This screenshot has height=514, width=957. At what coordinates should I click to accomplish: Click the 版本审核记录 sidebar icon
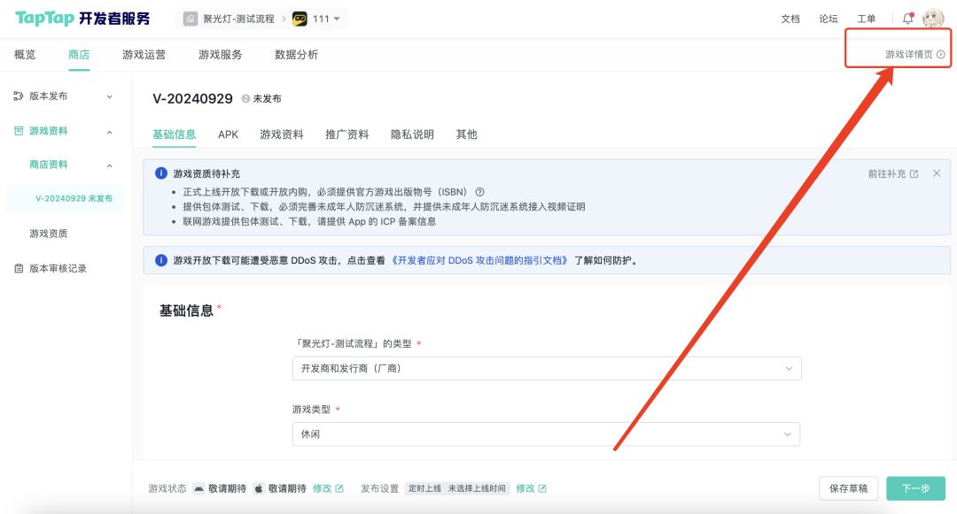19,269
